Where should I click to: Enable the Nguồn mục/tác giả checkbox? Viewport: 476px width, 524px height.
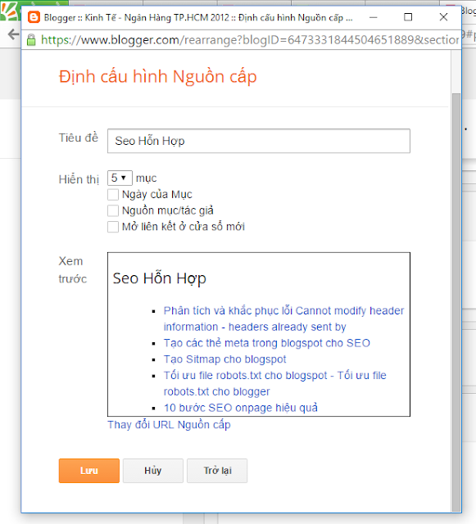point(113,210)
